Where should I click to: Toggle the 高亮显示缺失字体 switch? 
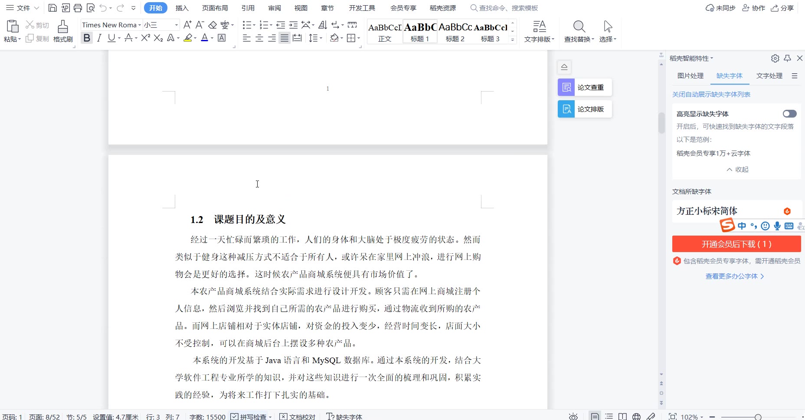point(789,114)
